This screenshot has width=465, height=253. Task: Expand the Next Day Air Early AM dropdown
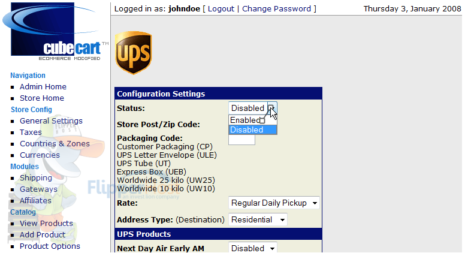(x=253, y=248)
